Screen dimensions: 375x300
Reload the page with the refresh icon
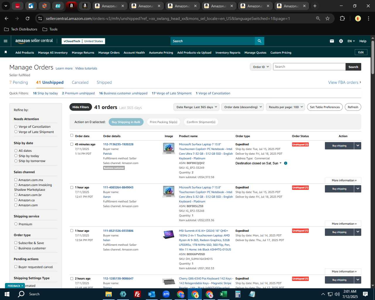[x=28, y=18]
